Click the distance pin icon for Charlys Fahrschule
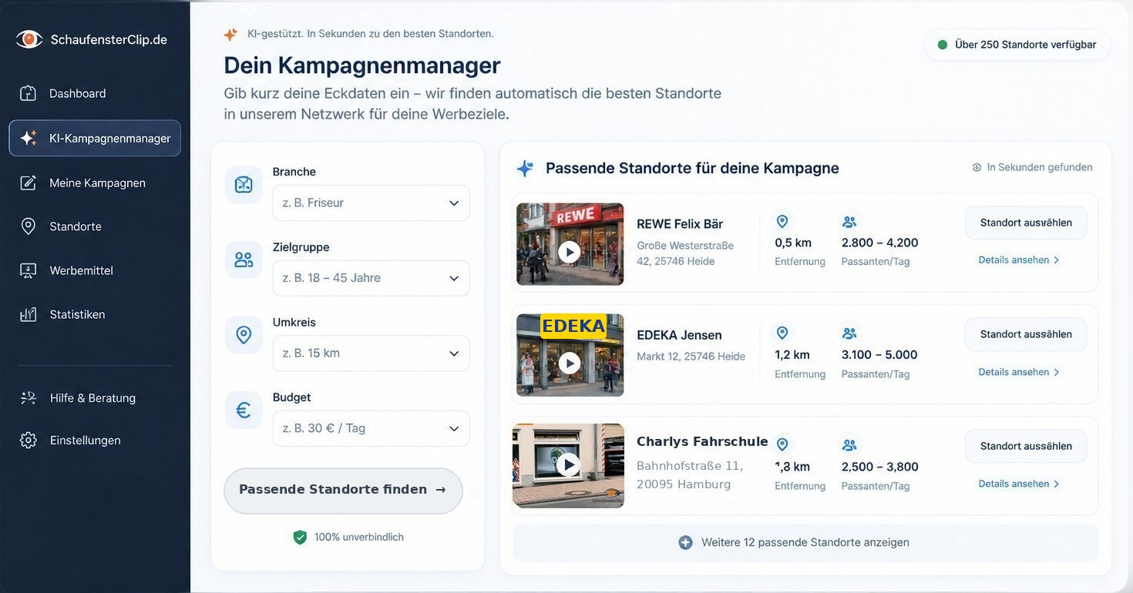The height and width of the screenshot is (593, 1133). point(782,444)
